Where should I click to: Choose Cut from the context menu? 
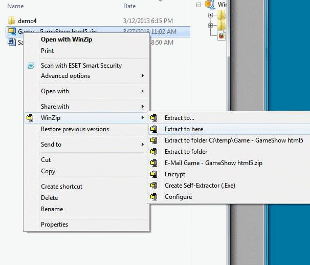(46, 160)
